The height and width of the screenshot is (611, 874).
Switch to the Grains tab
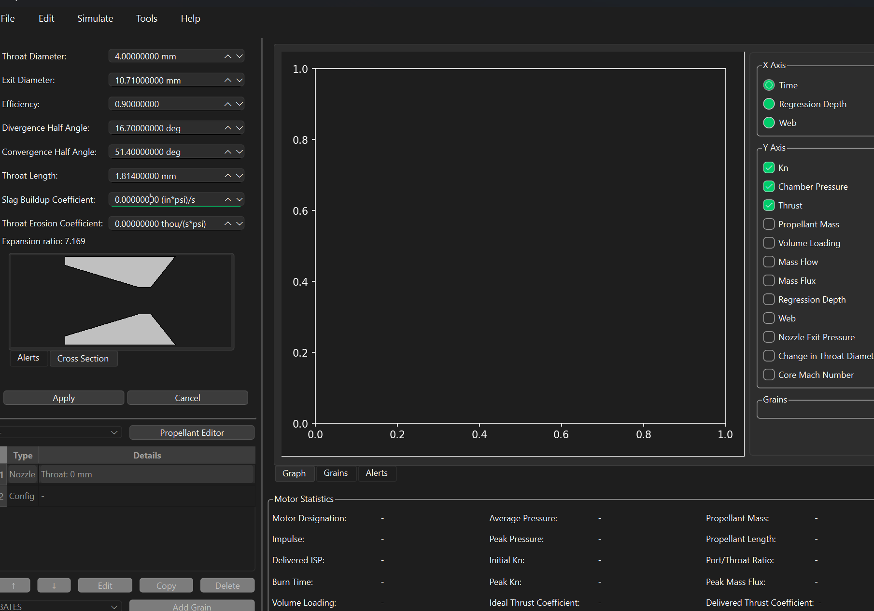tap(336, 473)
